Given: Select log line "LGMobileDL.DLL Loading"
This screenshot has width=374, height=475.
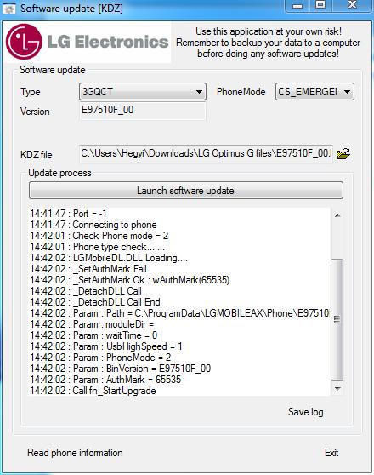Looking at the screenshot, I should point(109,258).
